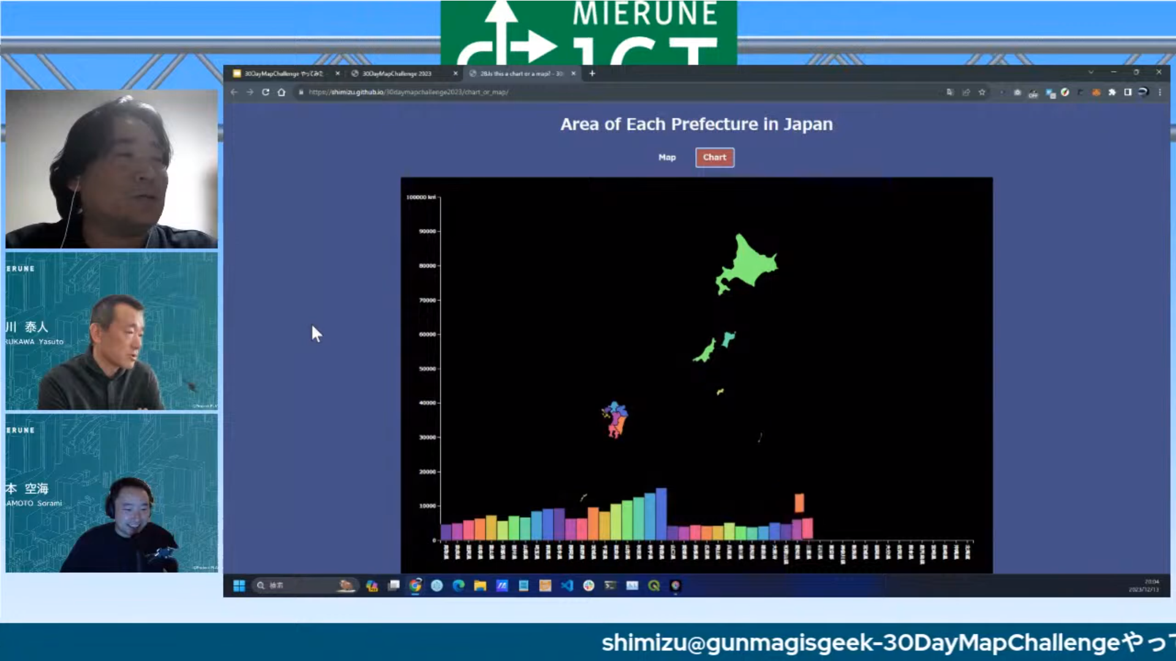
Task: Launch Microsoft Edge from the taskbar
Action: click(x=458, y=586)
